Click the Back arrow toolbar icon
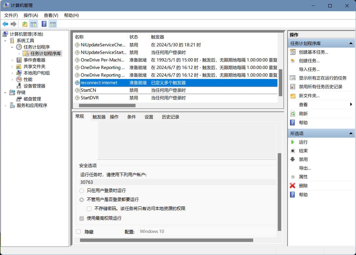 (5, 24)
